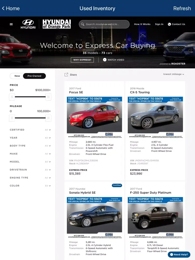Select the Pre-Owned inventory toggle
This screenshot has height=260, width=195.
[34, 76]
